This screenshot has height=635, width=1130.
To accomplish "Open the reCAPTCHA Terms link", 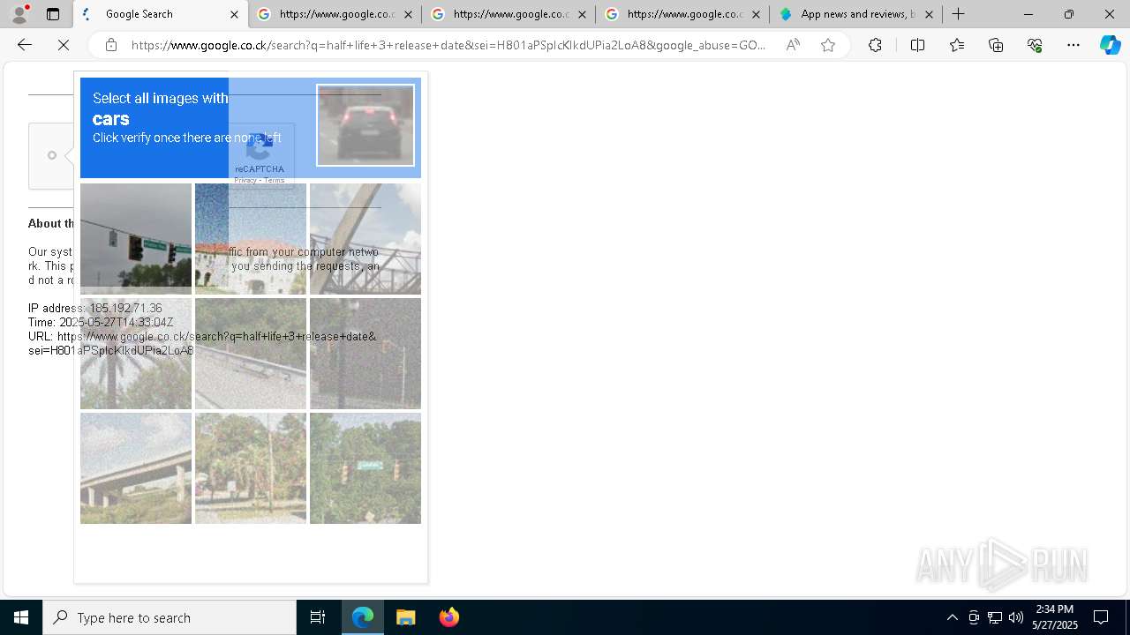I will 275,180.
